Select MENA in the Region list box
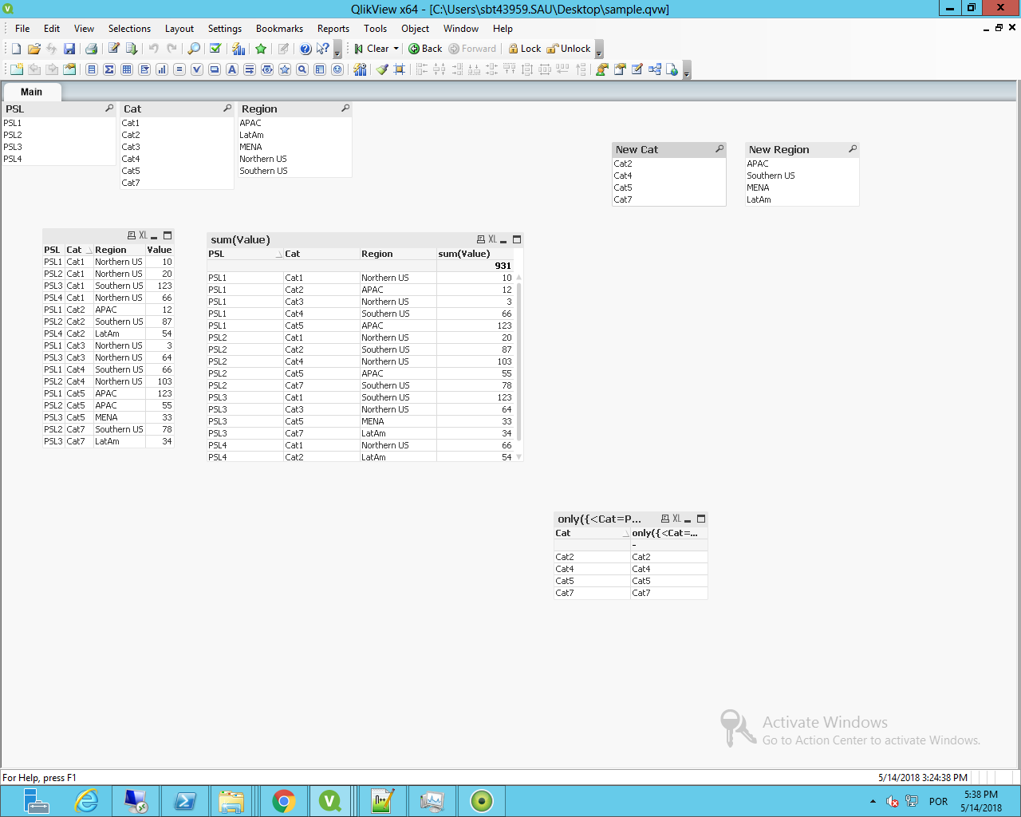 (x=294, y=147)
